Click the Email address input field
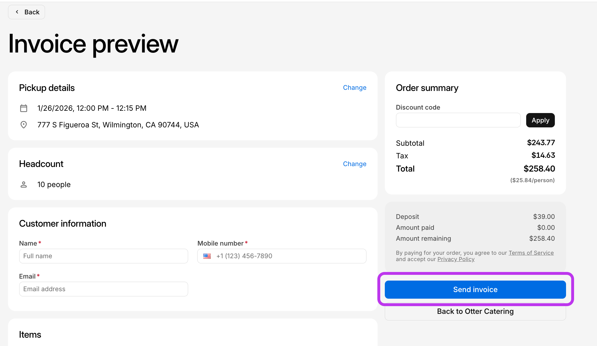The height and width of the screenshot is (346, 597). click(x=103, y=289)
